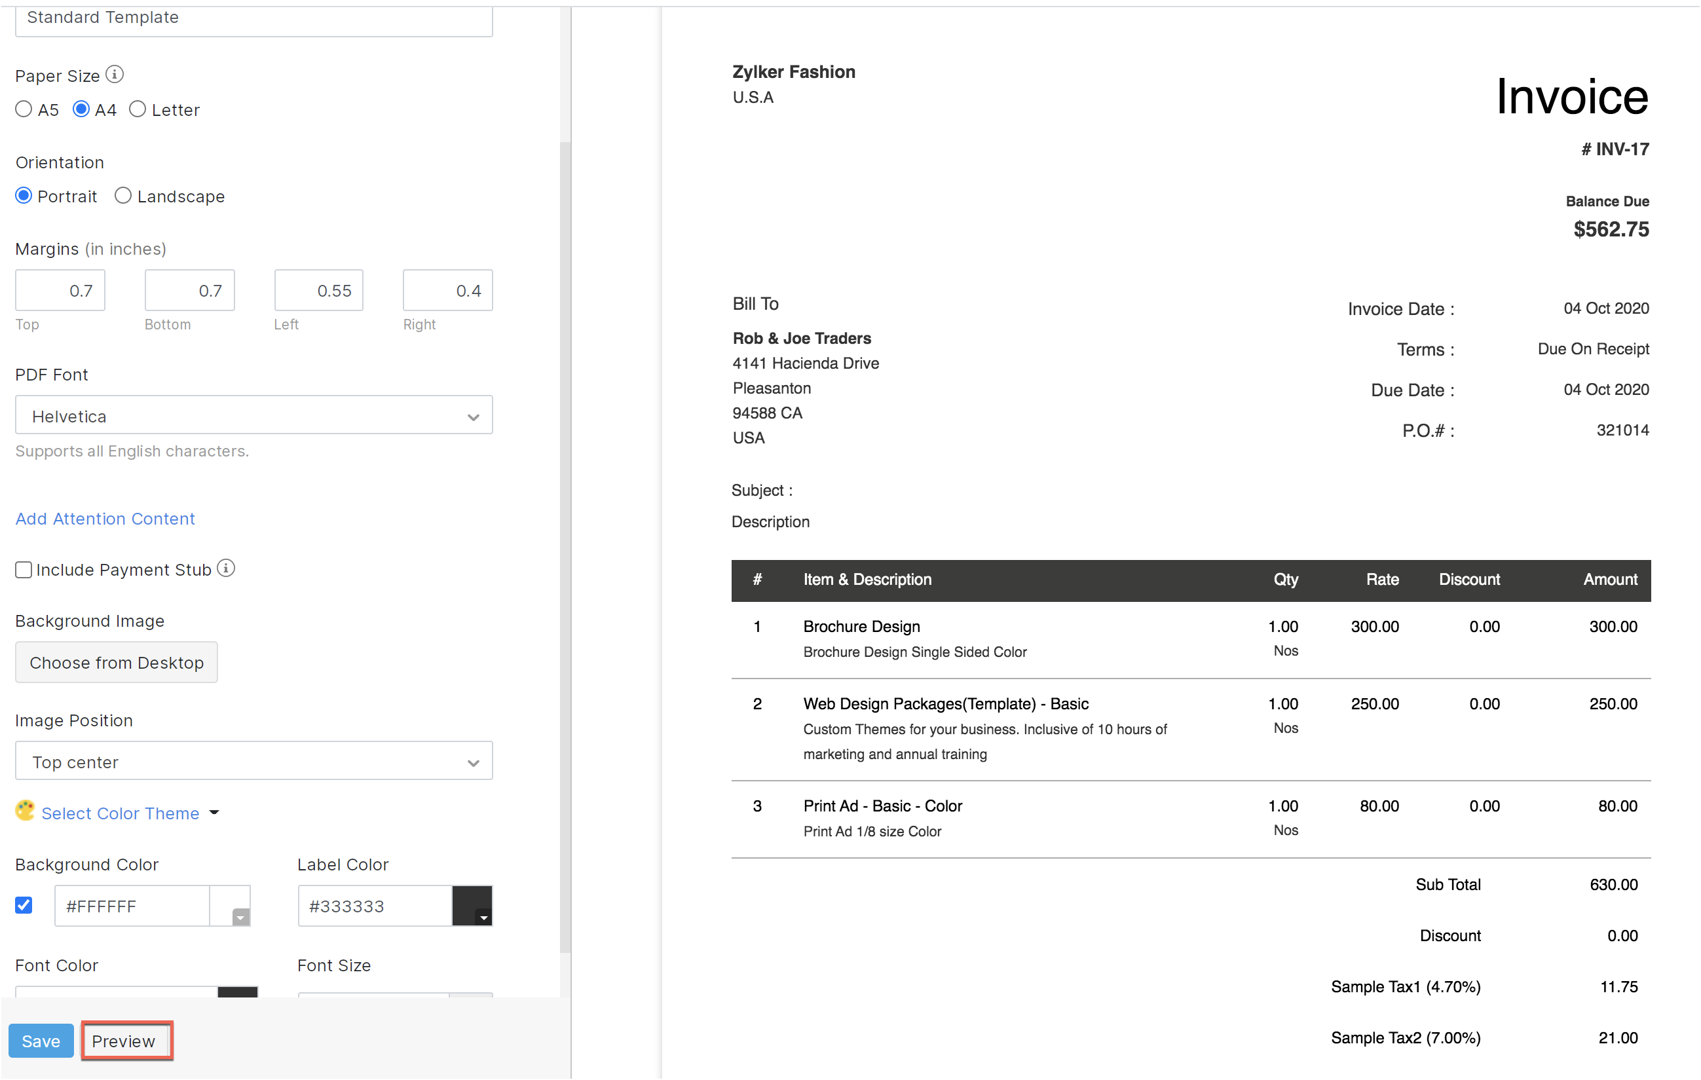Select A5 paper size
The image size is (1701, 1080).
(x=24, y=109)
